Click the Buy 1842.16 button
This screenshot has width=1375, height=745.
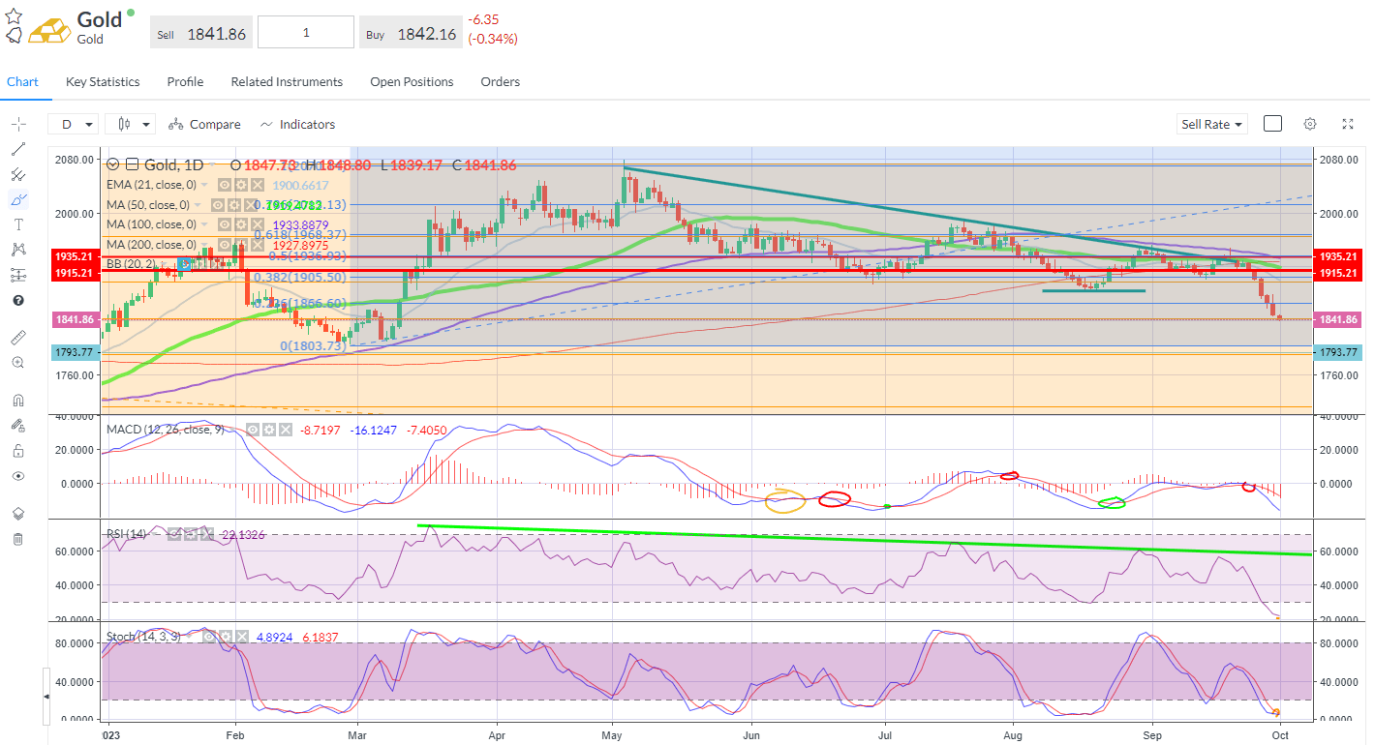(411, 34)
